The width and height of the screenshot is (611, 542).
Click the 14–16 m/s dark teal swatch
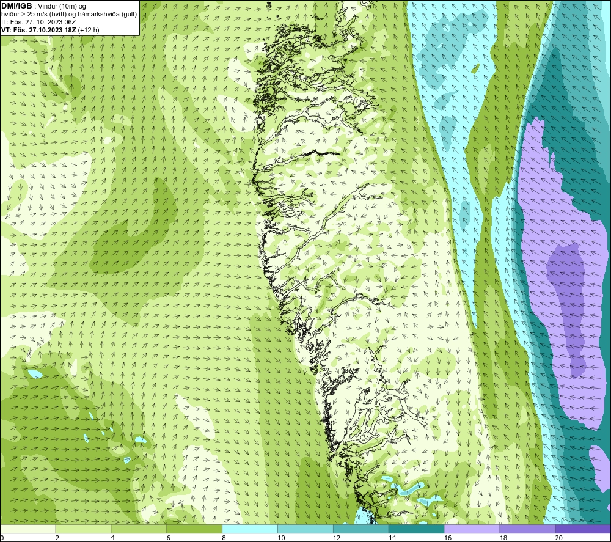[x=417, y=529]
